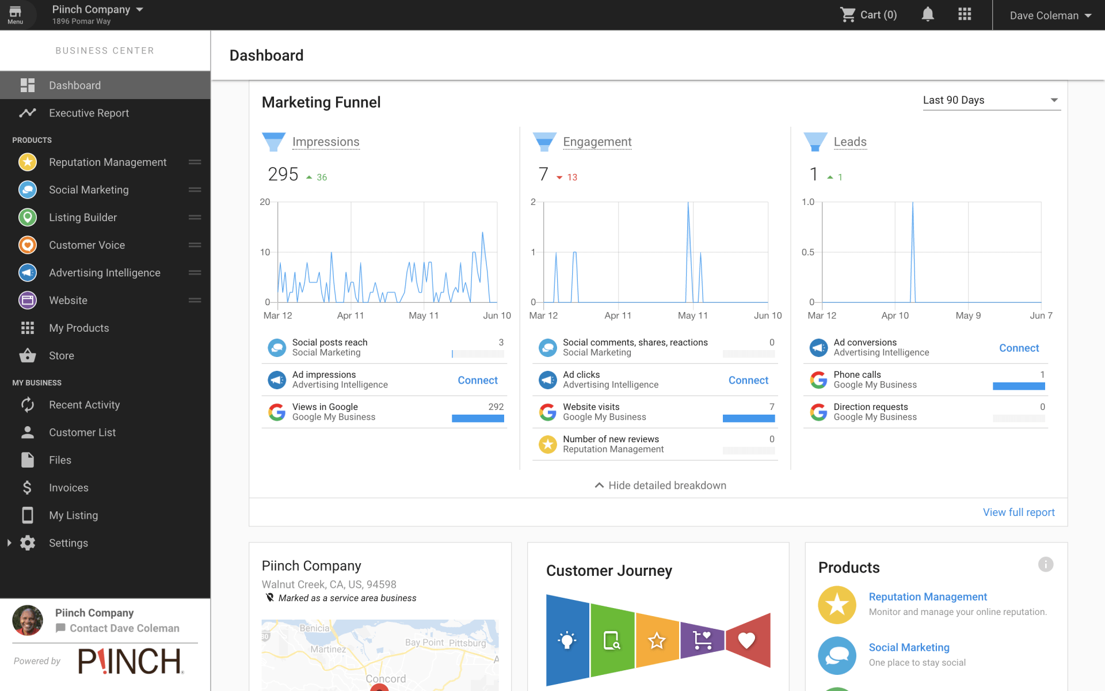Image resolution: width=1105 pixels, height=691 pixels.
Task: Click Customer Voice reorder handle
Action: coord(195,245)
